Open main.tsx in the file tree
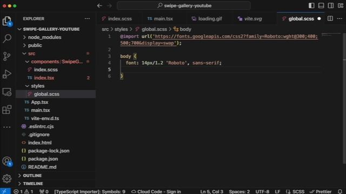The height and width of the screenshot is (194, 346). click(41, 110)
